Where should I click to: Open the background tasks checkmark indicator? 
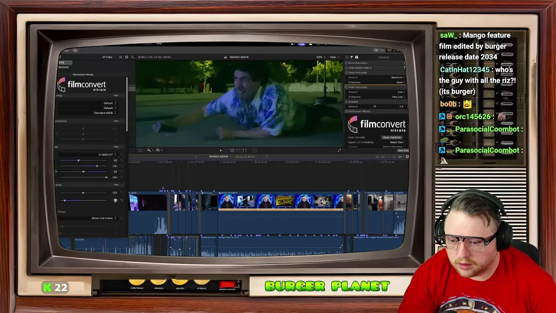point(75,50)
